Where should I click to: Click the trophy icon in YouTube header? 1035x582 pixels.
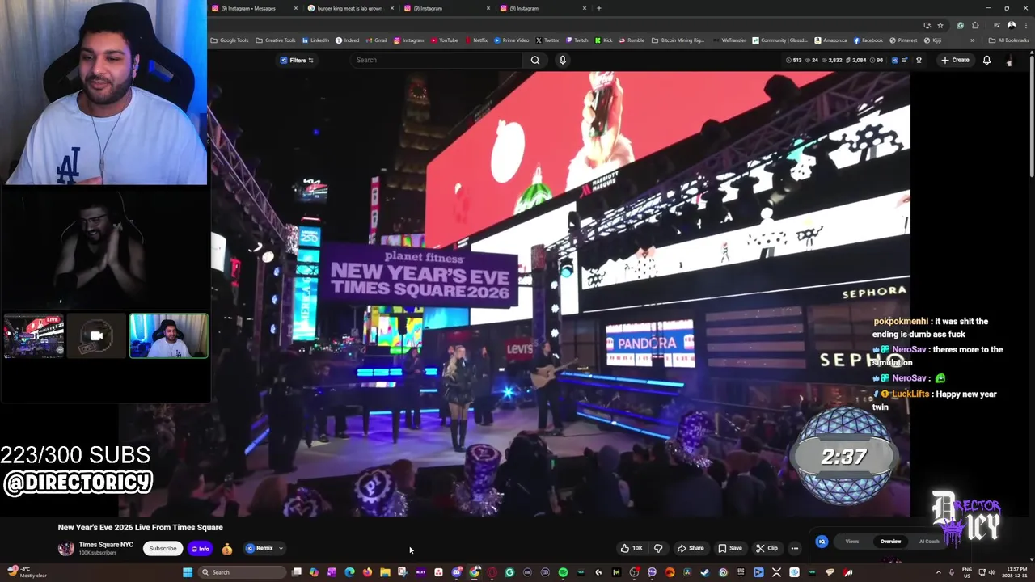click(919, 60)
